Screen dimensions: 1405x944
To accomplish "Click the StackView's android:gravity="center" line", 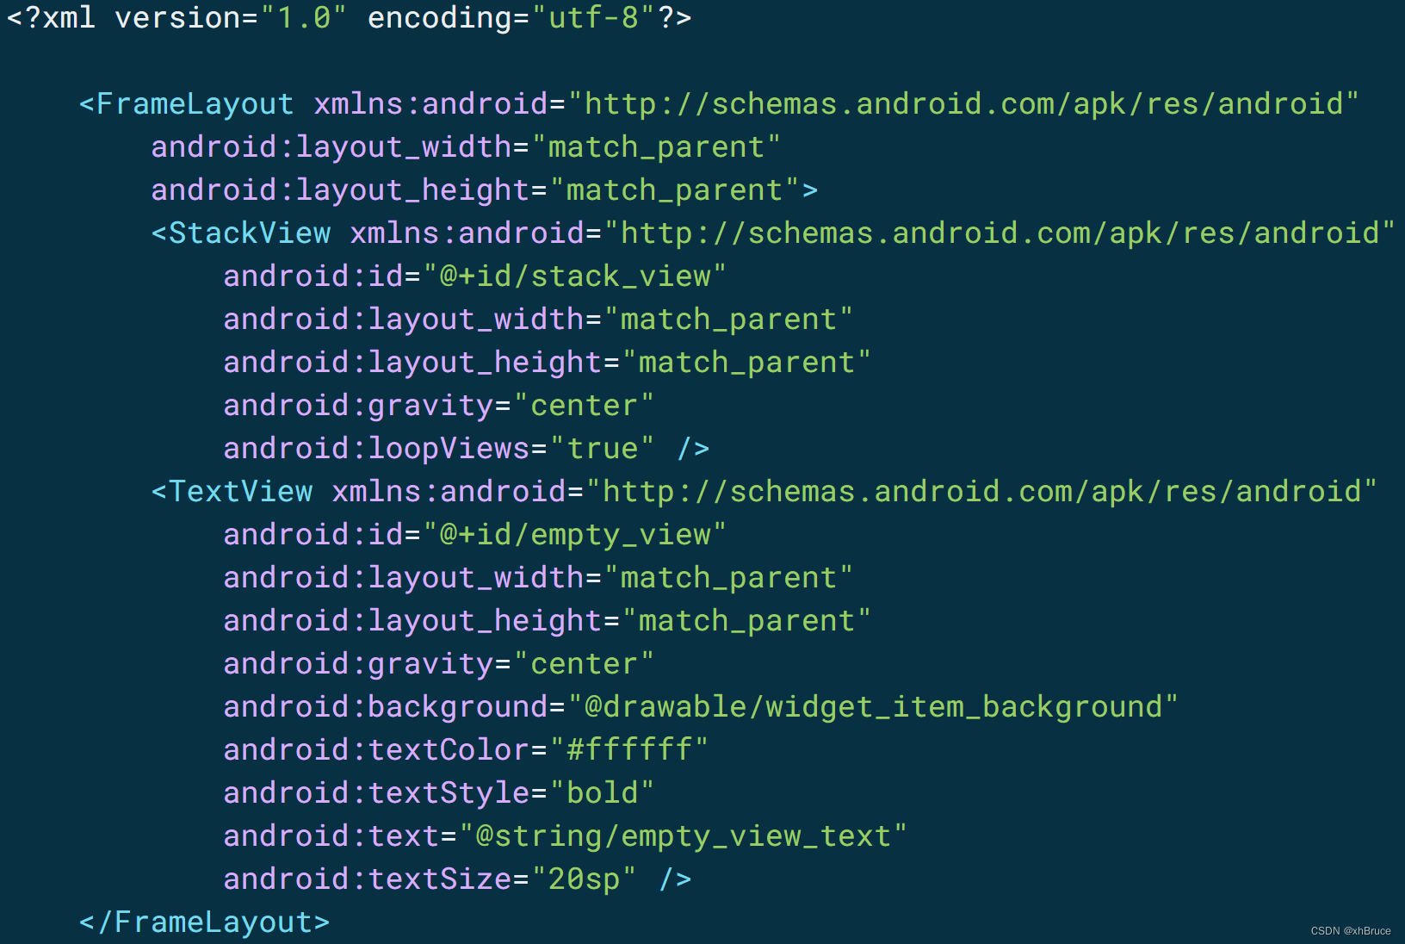I will pos(439,406).
